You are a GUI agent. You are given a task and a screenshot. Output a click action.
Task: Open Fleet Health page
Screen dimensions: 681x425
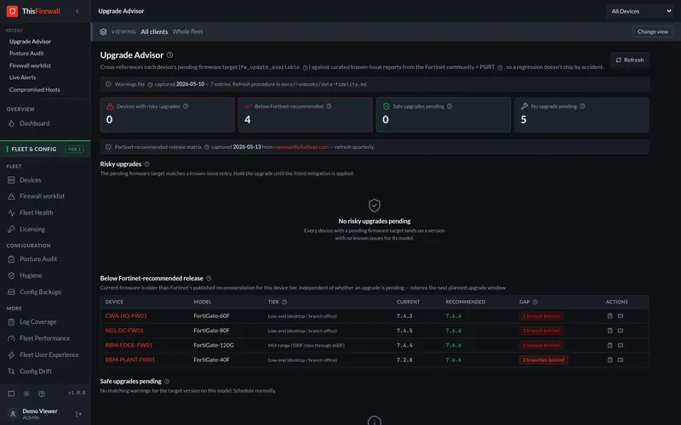coord(36,212)
